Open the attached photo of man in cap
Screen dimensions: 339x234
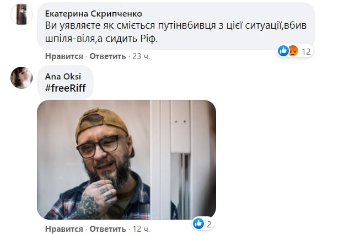(126, 159)
